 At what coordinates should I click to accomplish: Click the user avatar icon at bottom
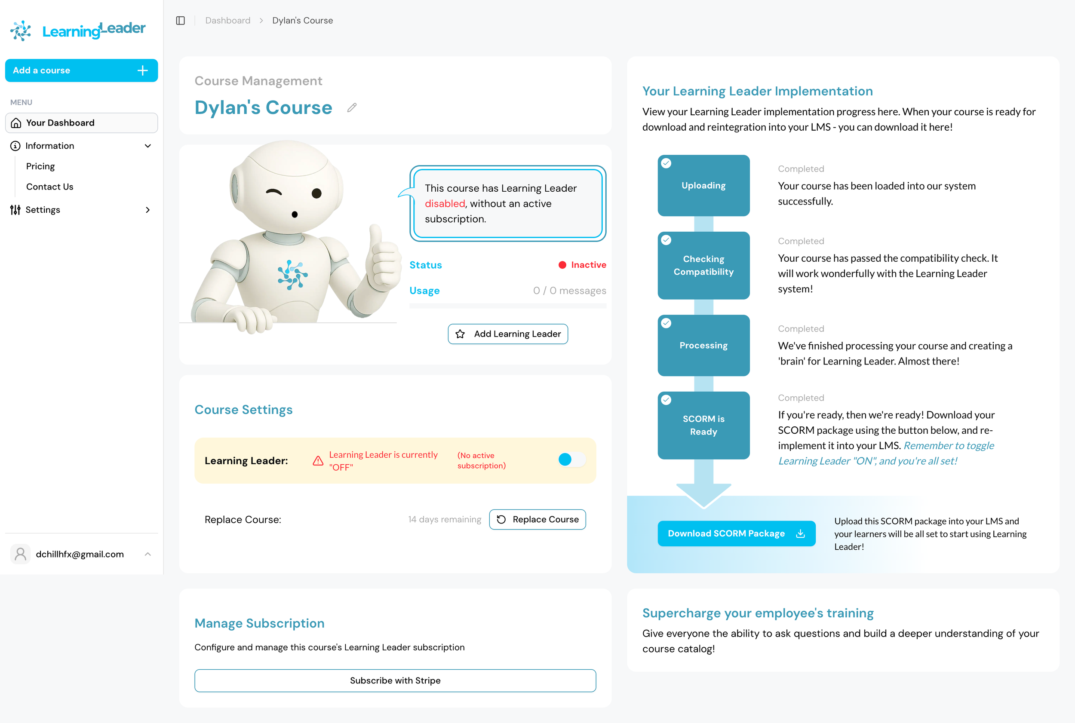tap(20, 554)
